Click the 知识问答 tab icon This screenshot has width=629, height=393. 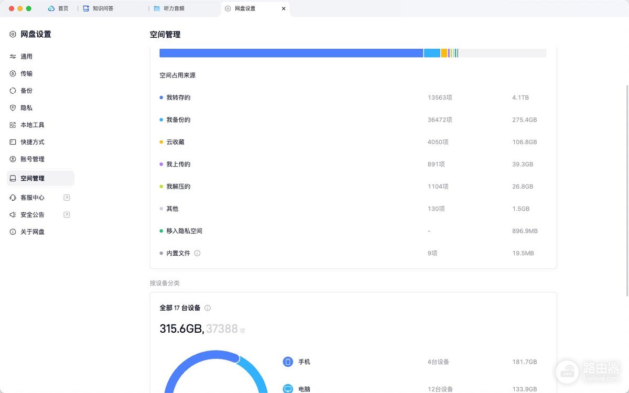86,8
